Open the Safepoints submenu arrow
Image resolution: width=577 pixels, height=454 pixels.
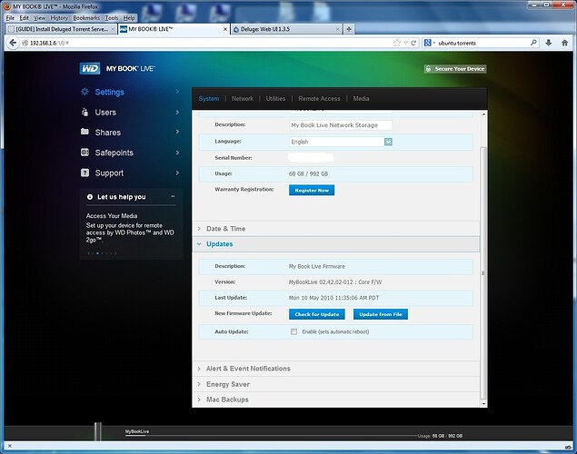click(177, 153)
